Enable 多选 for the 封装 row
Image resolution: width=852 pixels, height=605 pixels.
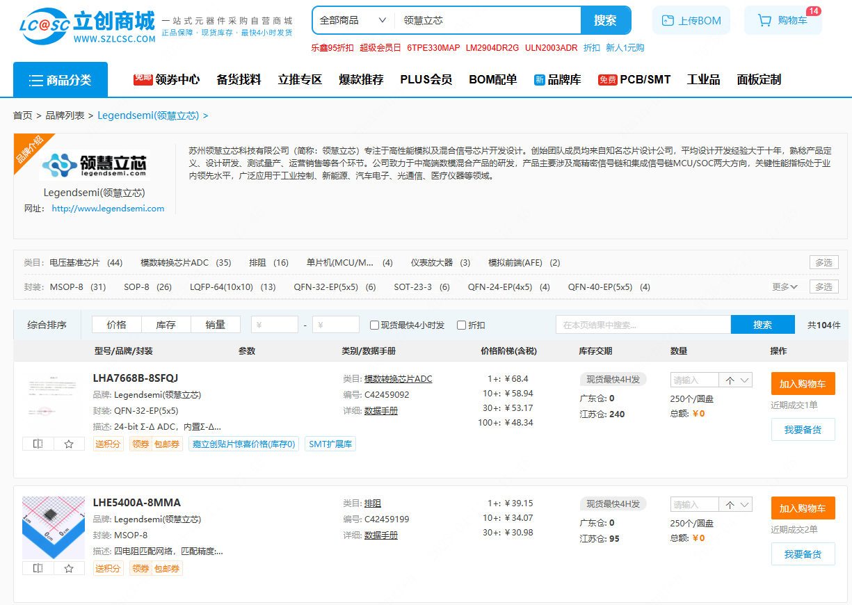[x=823, y=287]
